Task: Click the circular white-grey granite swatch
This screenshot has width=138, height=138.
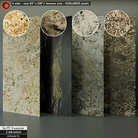Action: pyautogui.click(x=85, y=23)
